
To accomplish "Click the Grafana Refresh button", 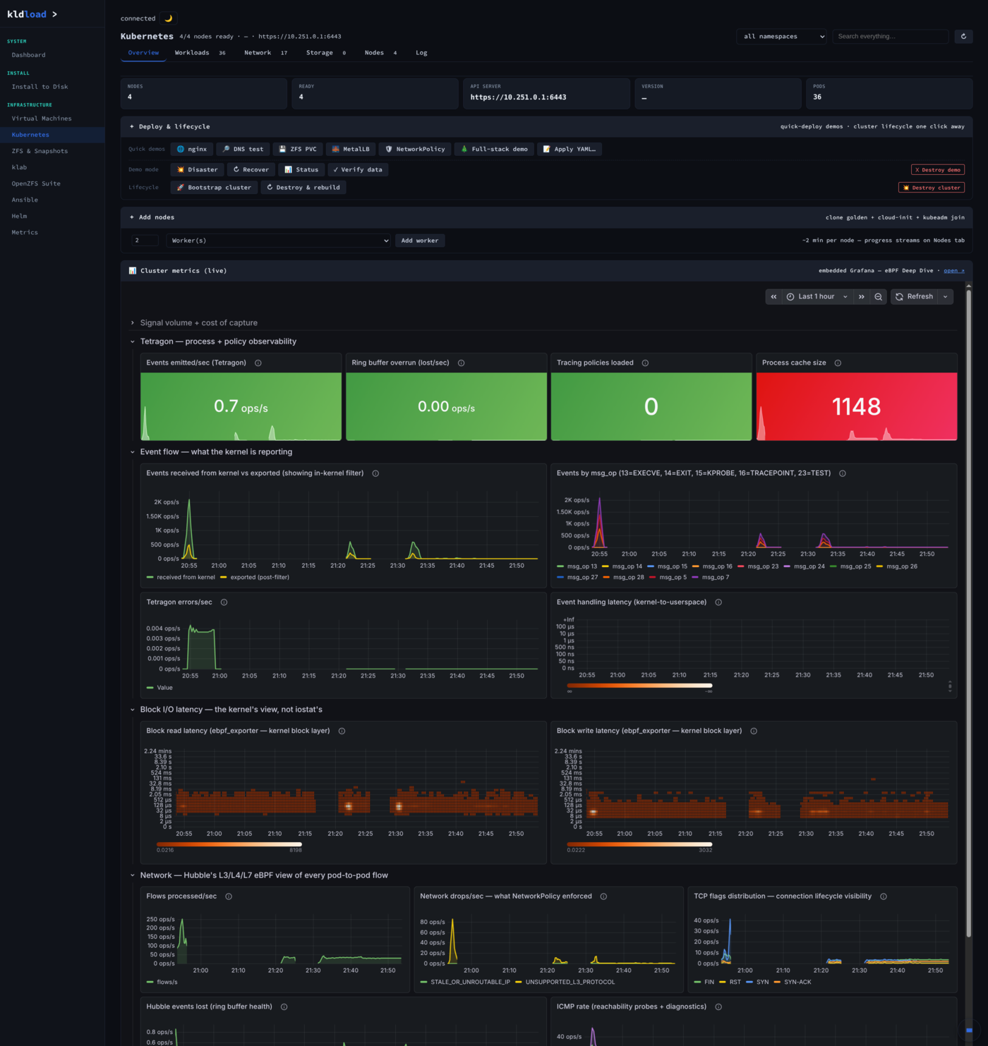I will [x=915, y=297].
